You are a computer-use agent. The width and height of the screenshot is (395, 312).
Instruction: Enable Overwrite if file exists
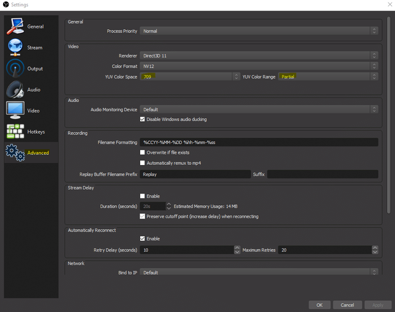click(x=143, y=153)
